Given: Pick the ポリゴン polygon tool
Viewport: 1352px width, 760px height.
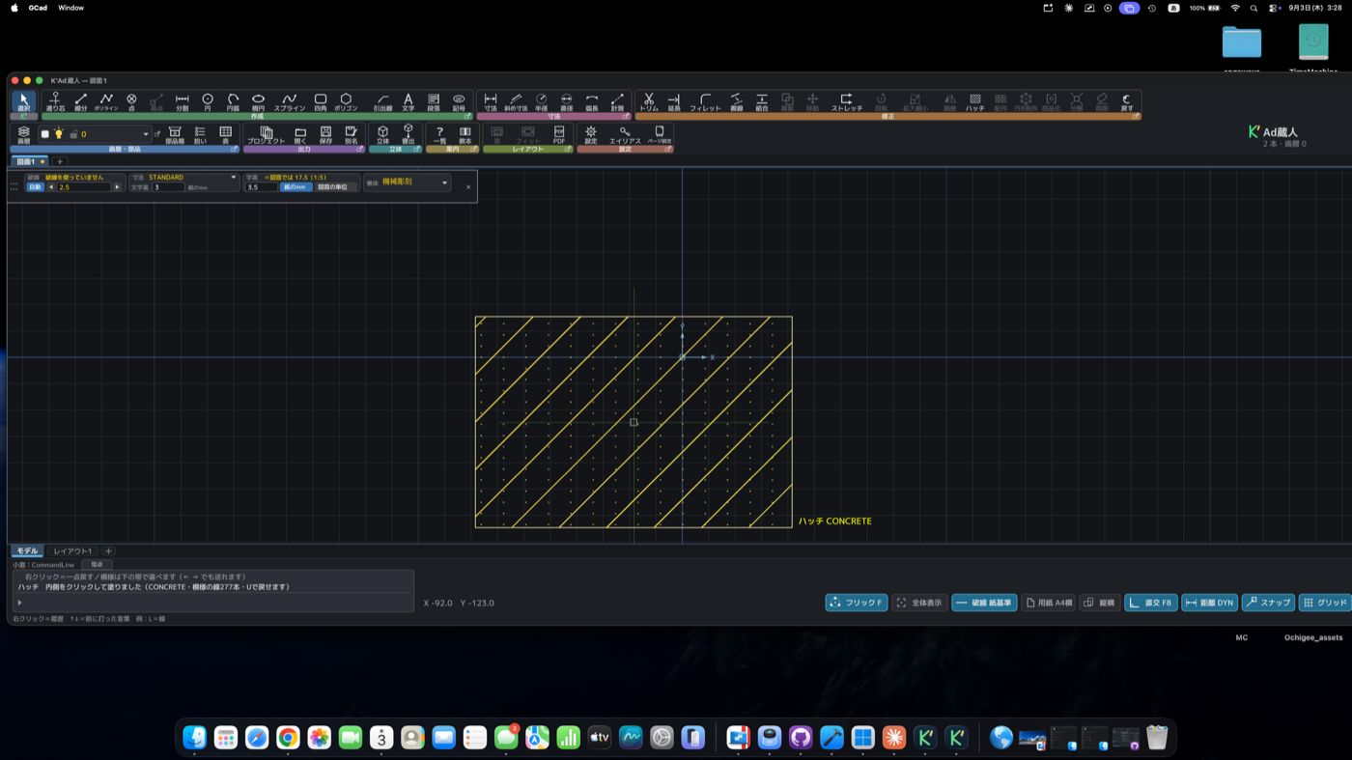Looking at the screenshot, I should (x=346, y=101).
